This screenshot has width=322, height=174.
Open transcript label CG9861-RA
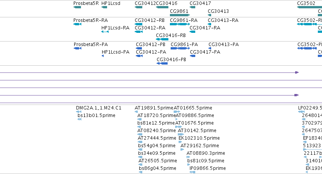(184, 20)
